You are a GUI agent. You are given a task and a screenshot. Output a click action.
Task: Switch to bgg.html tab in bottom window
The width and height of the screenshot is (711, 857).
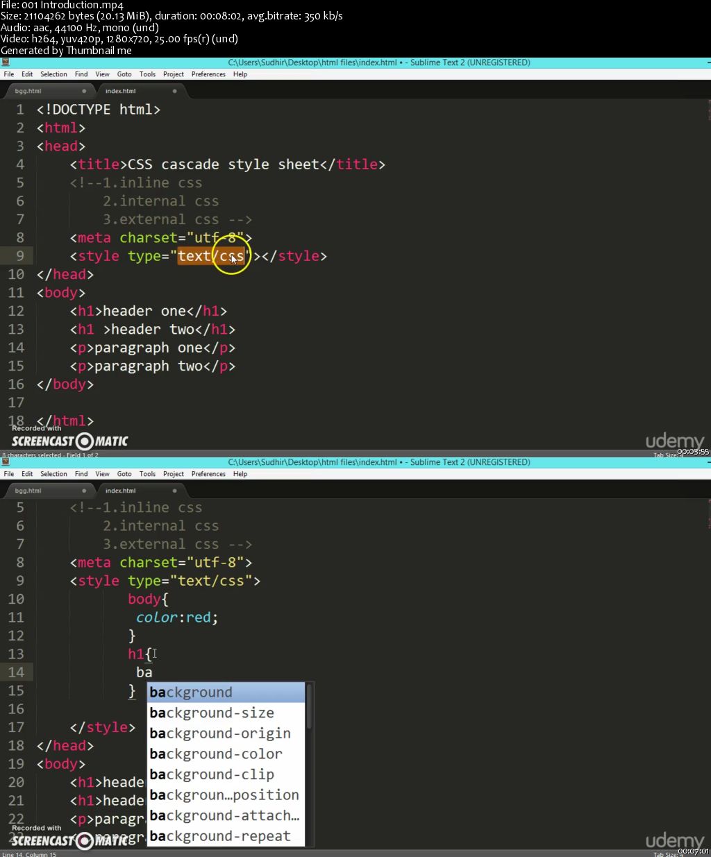pos(49,491)
